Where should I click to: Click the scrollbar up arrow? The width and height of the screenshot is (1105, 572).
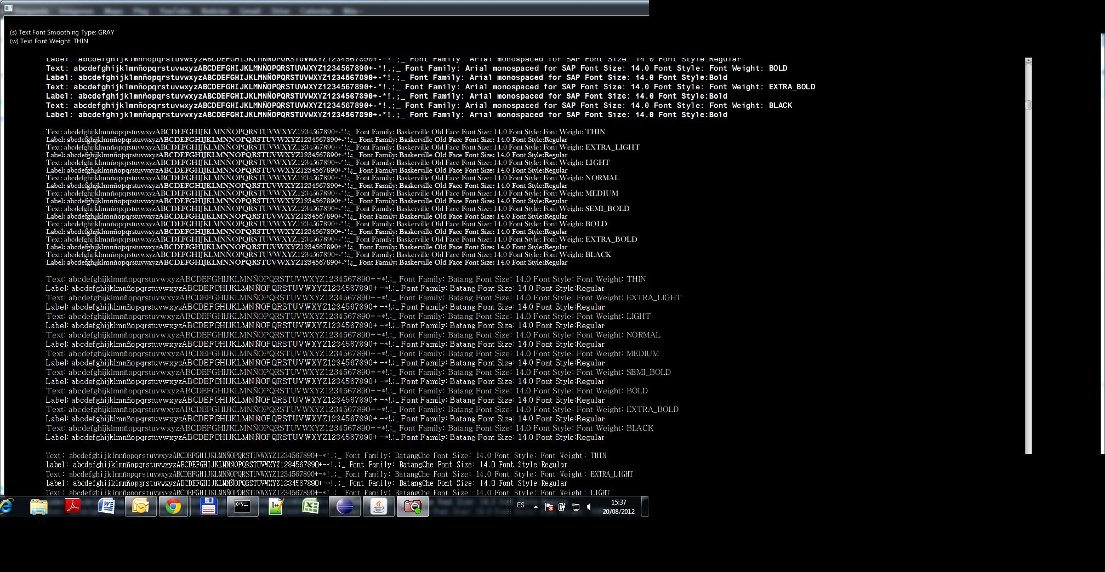tap(1028, 61)
